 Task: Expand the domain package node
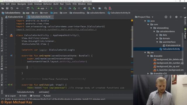click(157, 38)
